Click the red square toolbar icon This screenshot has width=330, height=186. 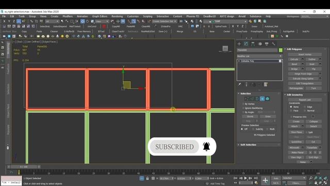point(104,26)
